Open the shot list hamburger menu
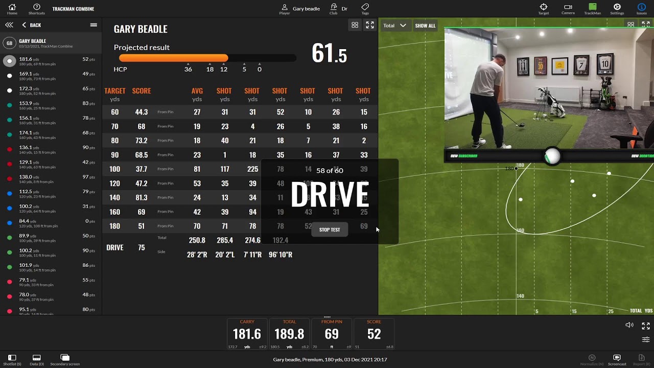Screen dimensions: 654x368 (94, 25)
